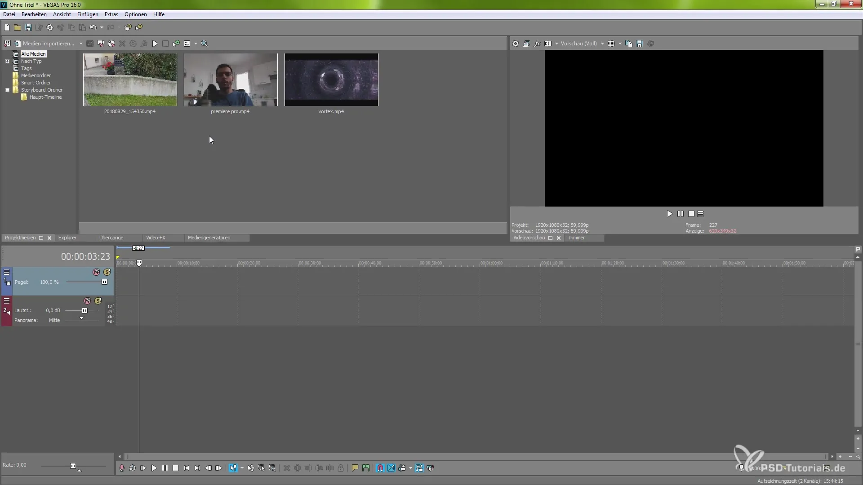The image size is (863, 485).
Task: Open the media search magnifier icon
Action: point(205,44)
